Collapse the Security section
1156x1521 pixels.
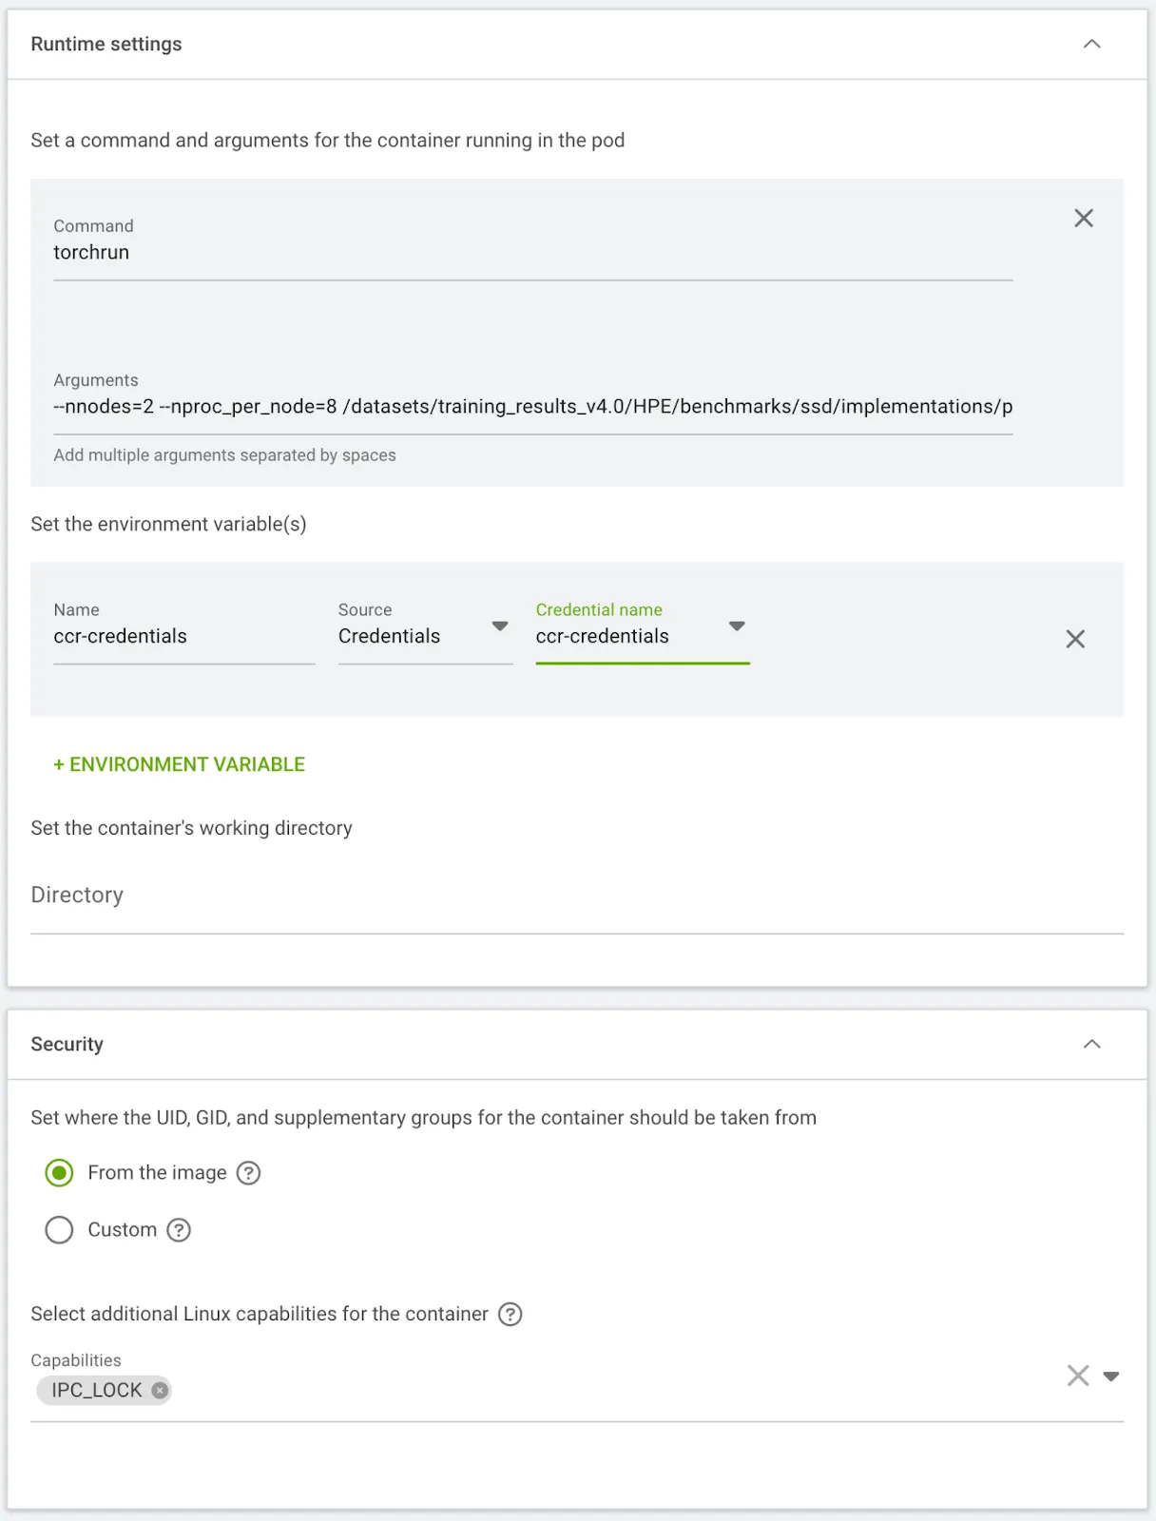1091,1044
